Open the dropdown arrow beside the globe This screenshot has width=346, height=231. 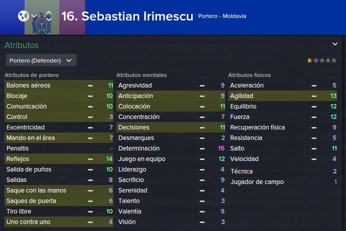tap(34, 16)
